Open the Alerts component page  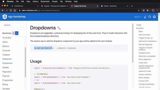(5, 42)
